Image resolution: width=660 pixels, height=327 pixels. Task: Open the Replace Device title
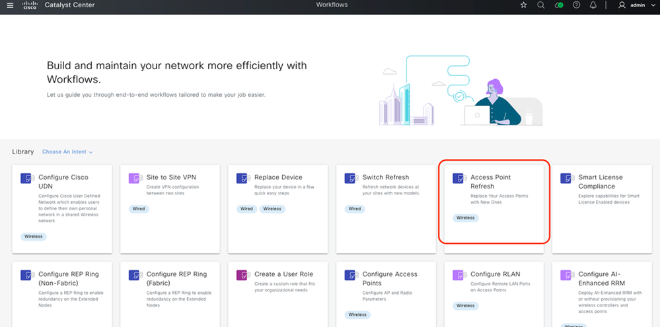[278, 177]
